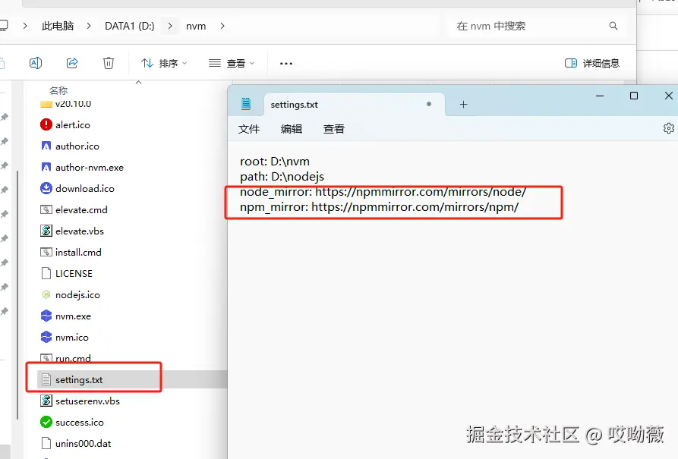The height and width of the screenshot is (459, 678).
Task: Select the author.ico file icon
Action: pyautogui.click(x=46, y=146)
